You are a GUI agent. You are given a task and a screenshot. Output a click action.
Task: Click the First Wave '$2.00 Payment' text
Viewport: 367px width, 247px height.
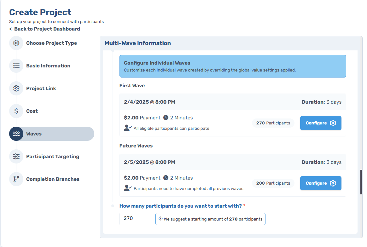click(142, 118)
